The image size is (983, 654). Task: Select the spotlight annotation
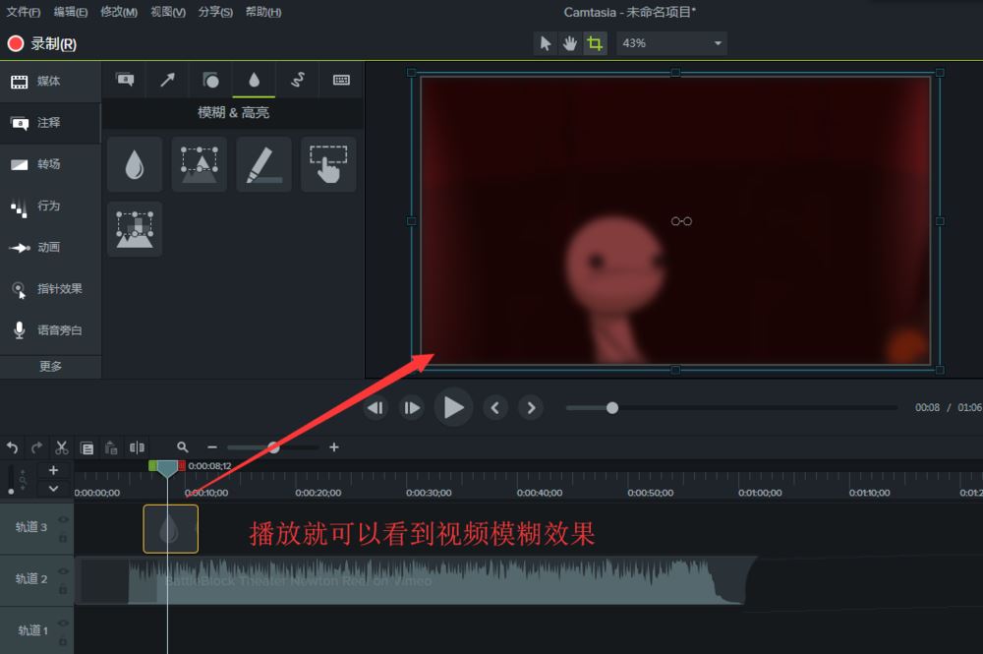point(200,164)
